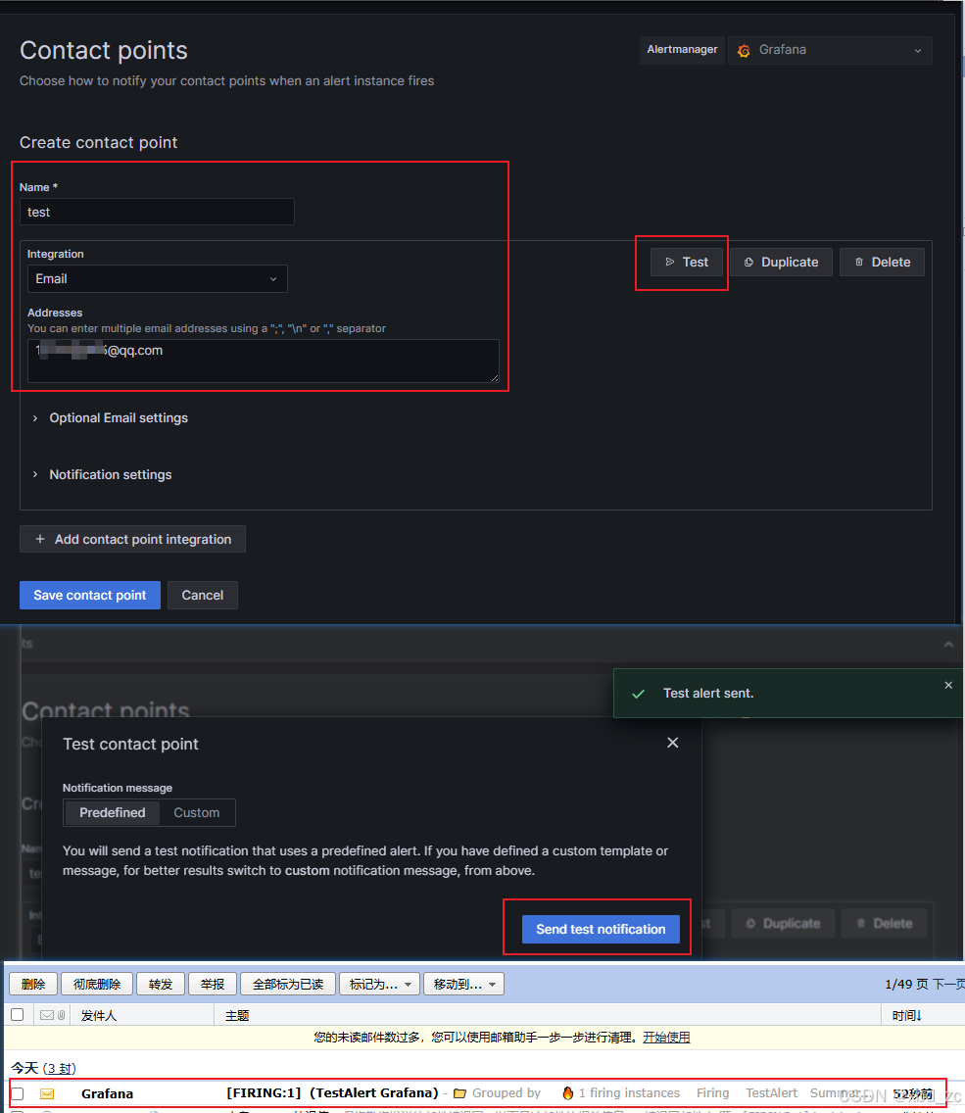This screenshot has width=965, height=1113.
Task: Click the 转发 forward button
Action: click(161, 984)
